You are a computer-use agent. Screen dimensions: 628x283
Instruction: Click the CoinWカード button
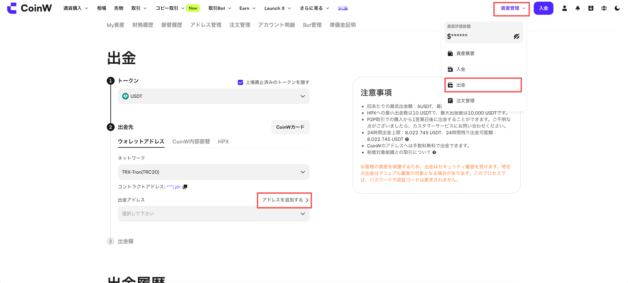tap(290, 127)
